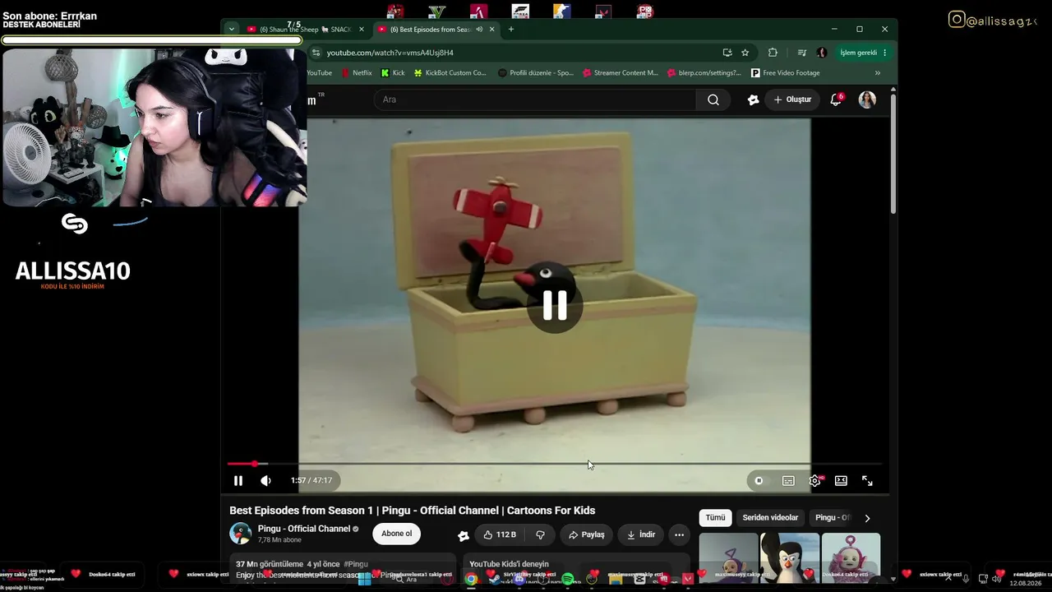
Task: Mute the YouTube video volume
Action: [x=265, y=481]
